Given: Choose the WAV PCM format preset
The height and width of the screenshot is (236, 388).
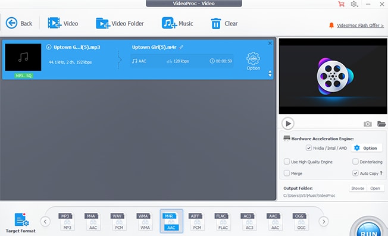Looking at the screenshot, I should click(118, 221).
